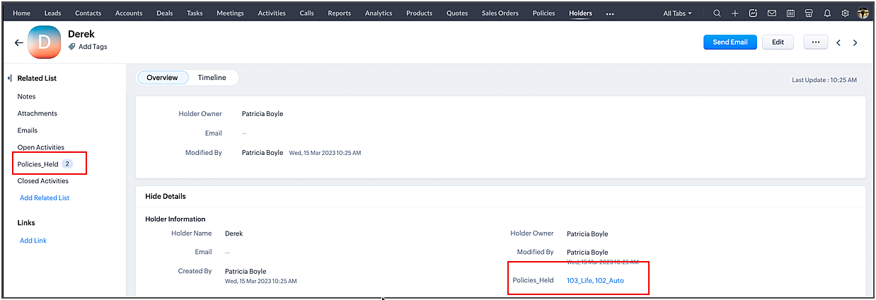
Task: Click Holder Owner Patricia Boyle in top card
Action: pyautogui.click(x=263, y=114)
